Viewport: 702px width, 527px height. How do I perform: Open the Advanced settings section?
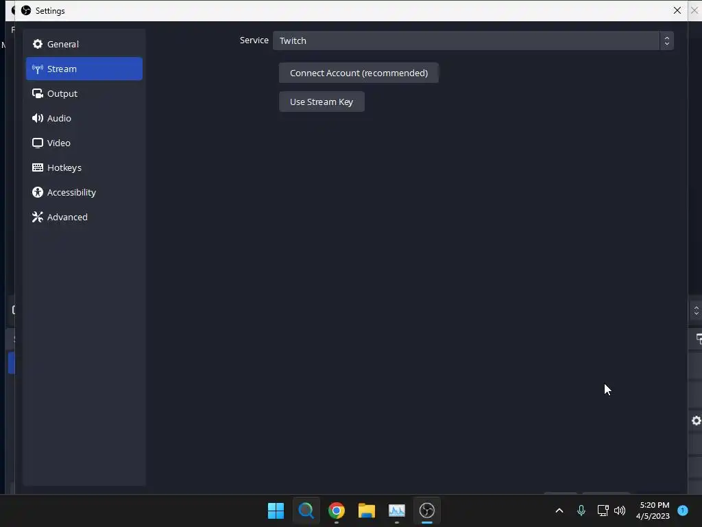[84, 216]
